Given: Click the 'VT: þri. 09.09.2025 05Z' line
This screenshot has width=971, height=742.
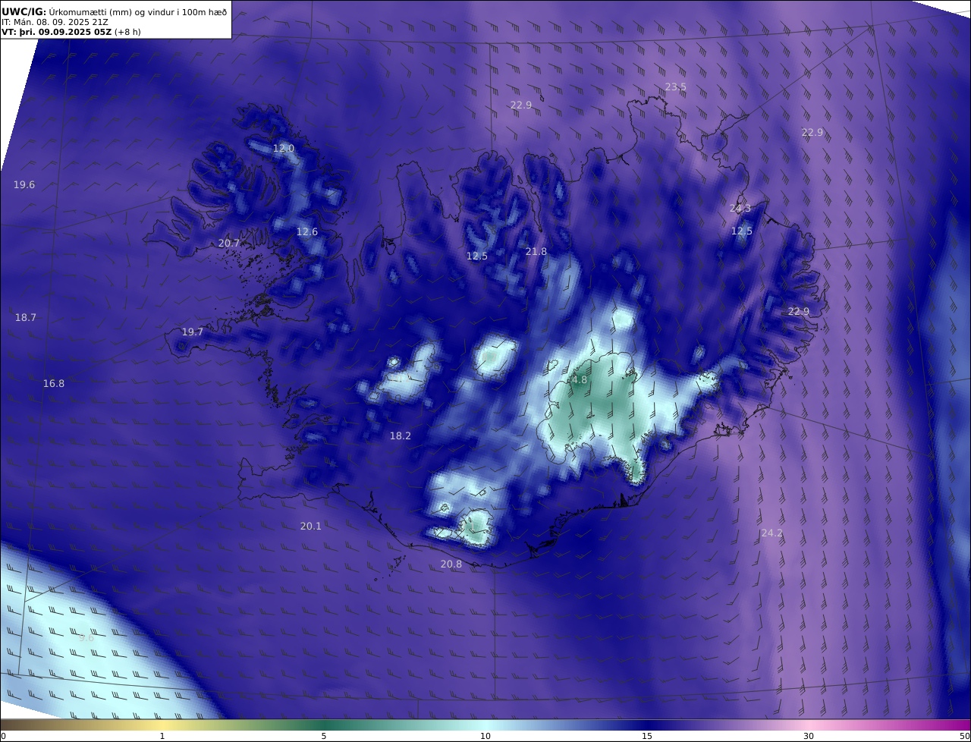Looking at the screenshot, I should tap(71, 32).
